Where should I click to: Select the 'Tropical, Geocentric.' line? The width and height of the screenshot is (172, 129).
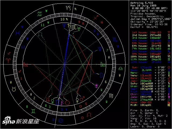pyautogui.click(x=147, y=16)
